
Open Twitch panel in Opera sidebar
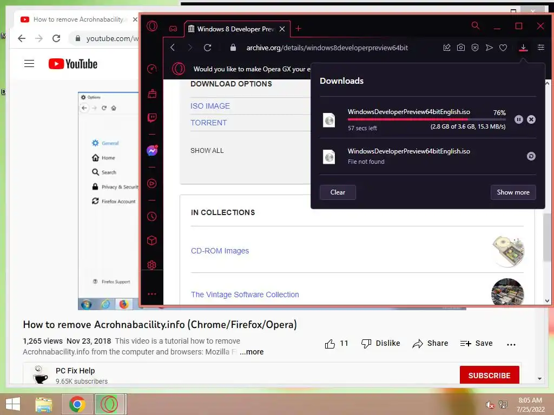[152, 117]
